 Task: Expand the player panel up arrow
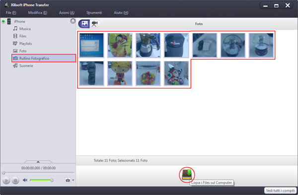tap(38, 162)
